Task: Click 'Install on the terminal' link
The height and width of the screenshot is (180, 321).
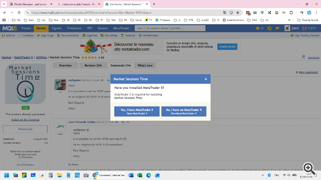Action: point(25,119)
